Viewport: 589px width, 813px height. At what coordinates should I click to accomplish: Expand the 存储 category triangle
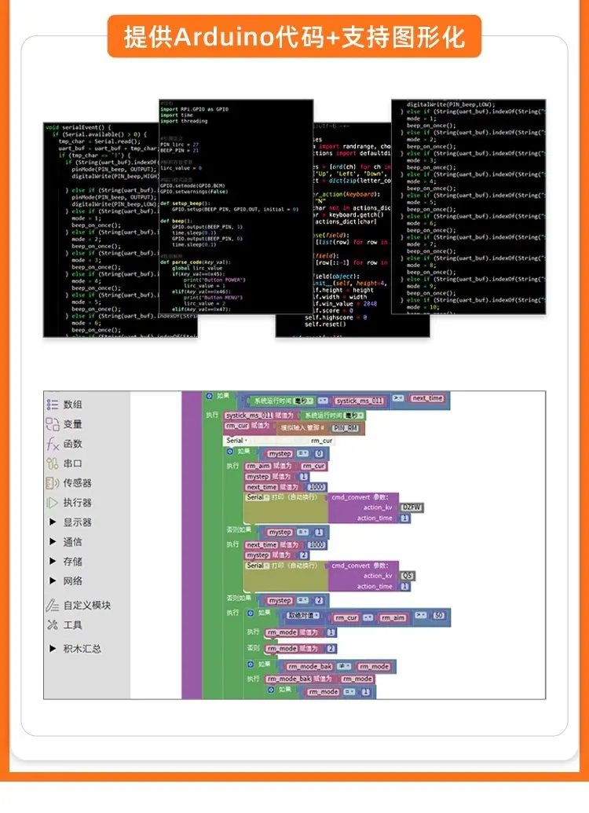pos(53,561)
